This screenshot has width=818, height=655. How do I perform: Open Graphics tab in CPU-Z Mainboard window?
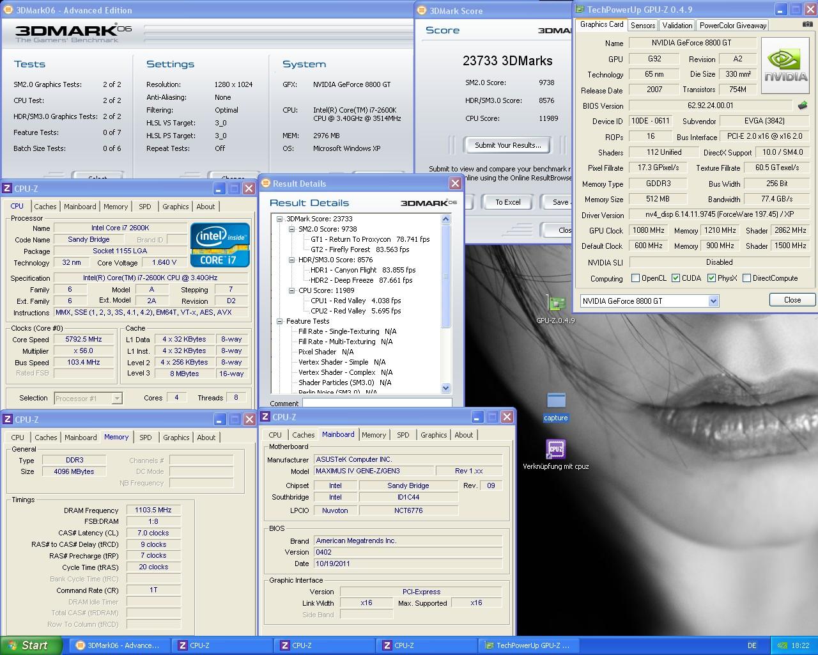point(433,435)
